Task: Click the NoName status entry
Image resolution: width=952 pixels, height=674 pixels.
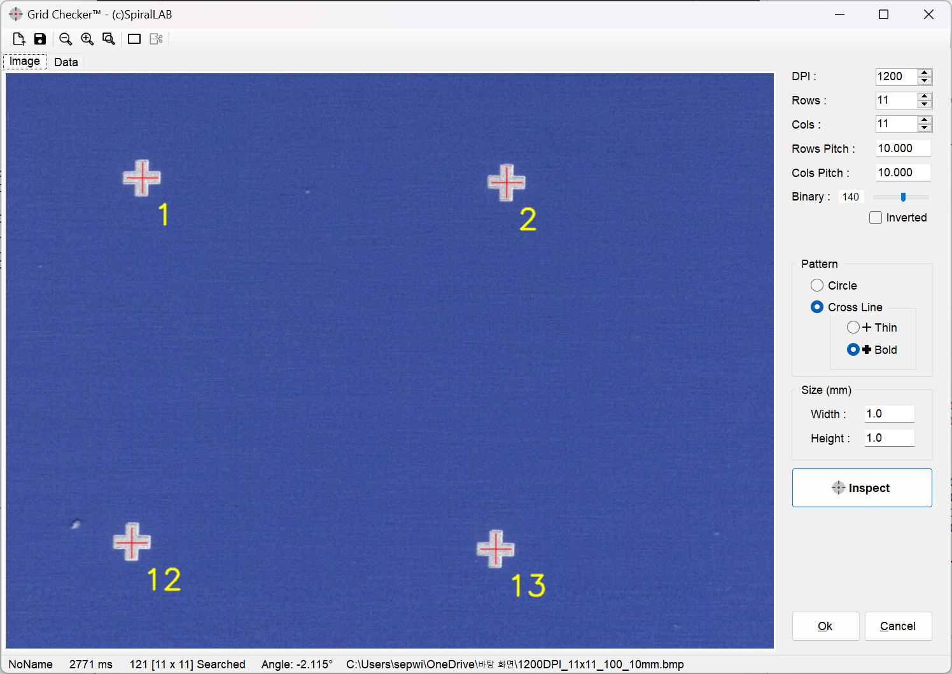Action: pos(31,664)
